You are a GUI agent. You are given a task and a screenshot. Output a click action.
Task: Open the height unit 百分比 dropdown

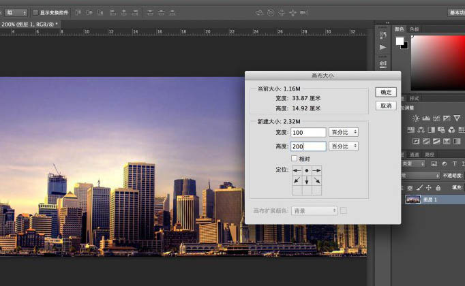click(344, 146)
